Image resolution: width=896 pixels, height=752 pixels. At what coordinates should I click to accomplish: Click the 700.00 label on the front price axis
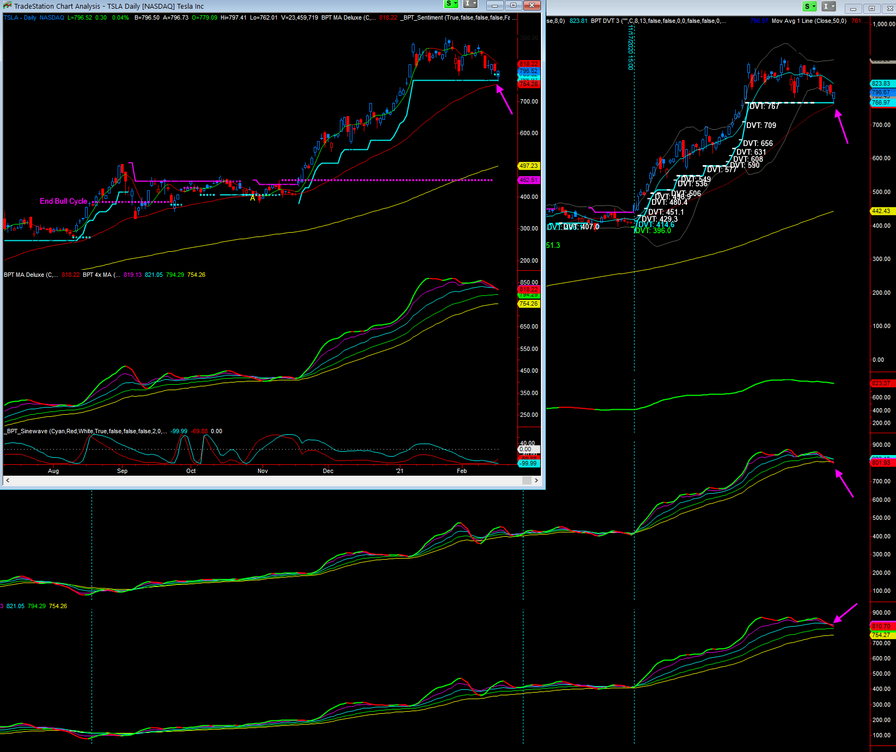point(529,101)
